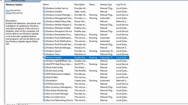Select the Xbox Game Monitoring gear icon
The height and width of the screenshot is (105, 188).
(44, 90)
